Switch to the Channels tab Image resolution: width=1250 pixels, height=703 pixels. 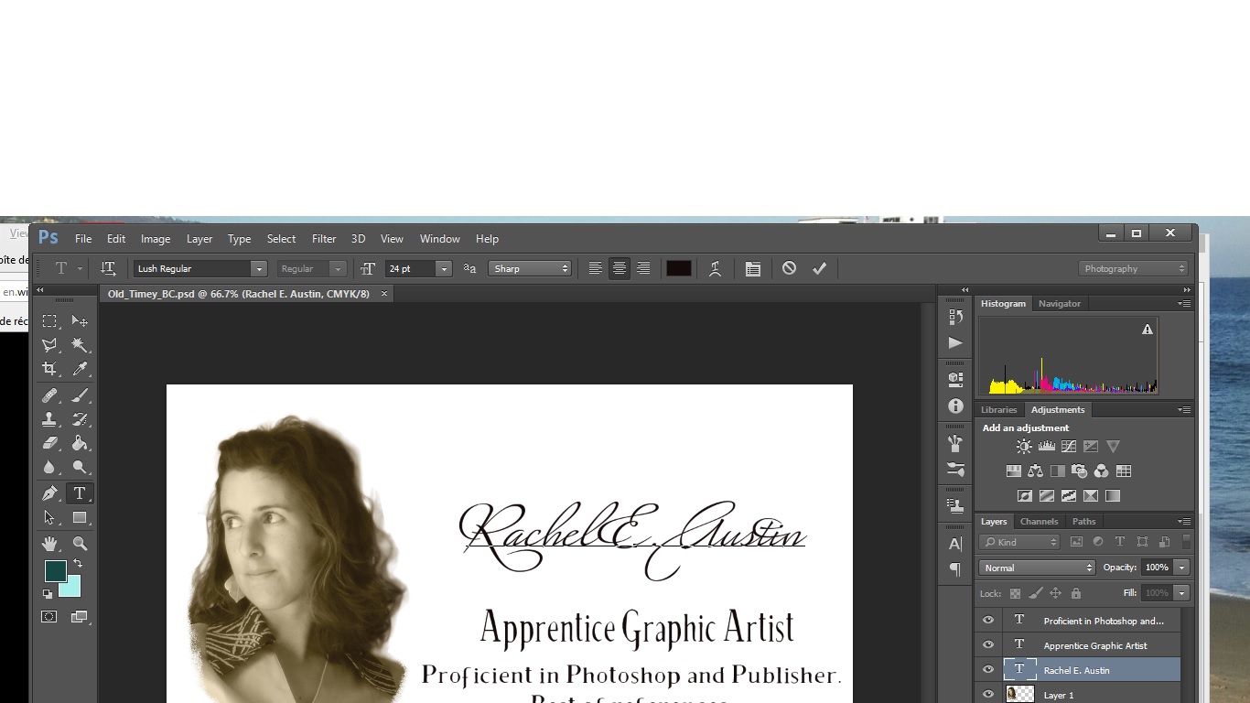tap(1040, 522)
